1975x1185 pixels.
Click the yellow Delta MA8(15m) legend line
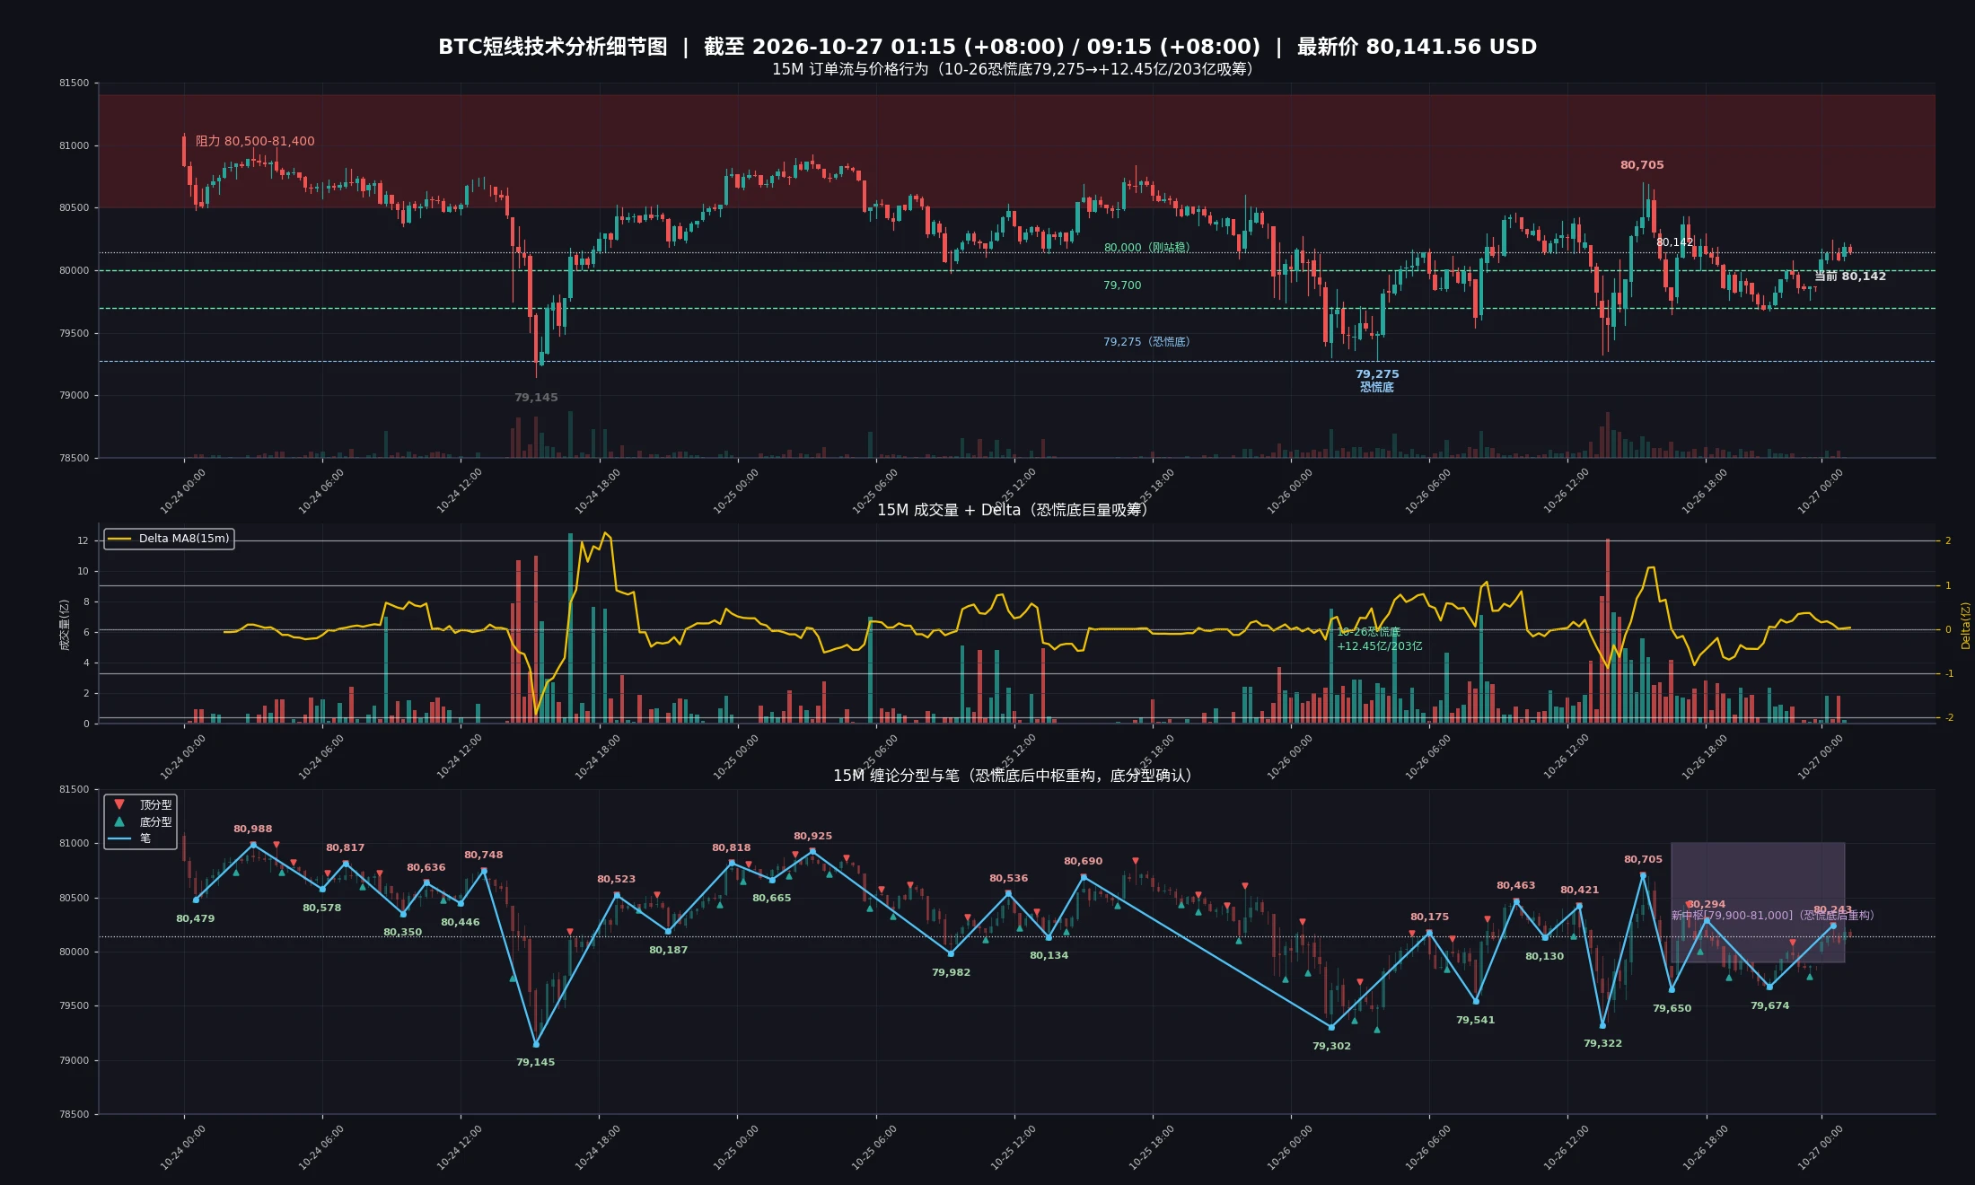pyautogui.click(x=119, y=539)
